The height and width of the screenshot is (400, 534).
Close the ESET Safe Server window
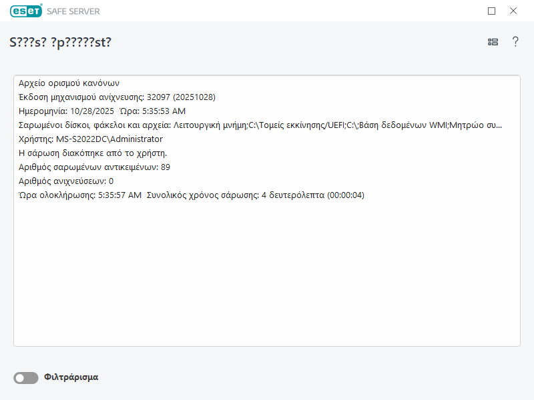513,11
